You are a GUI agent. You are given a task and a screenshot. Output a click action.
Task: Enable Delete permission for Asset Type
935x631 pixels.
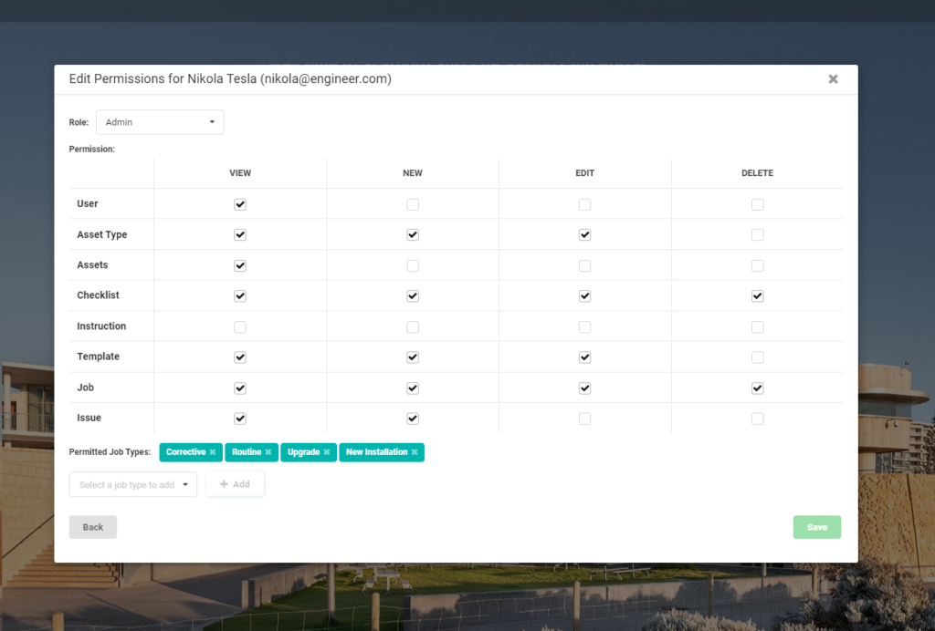pyautogui.click(x=757, y=235)
